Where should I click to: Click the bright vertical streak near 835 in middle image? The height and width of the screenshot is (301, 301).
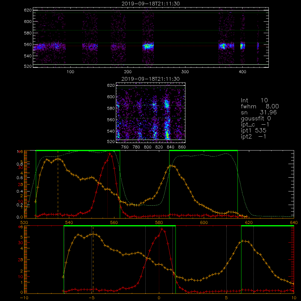167,119
